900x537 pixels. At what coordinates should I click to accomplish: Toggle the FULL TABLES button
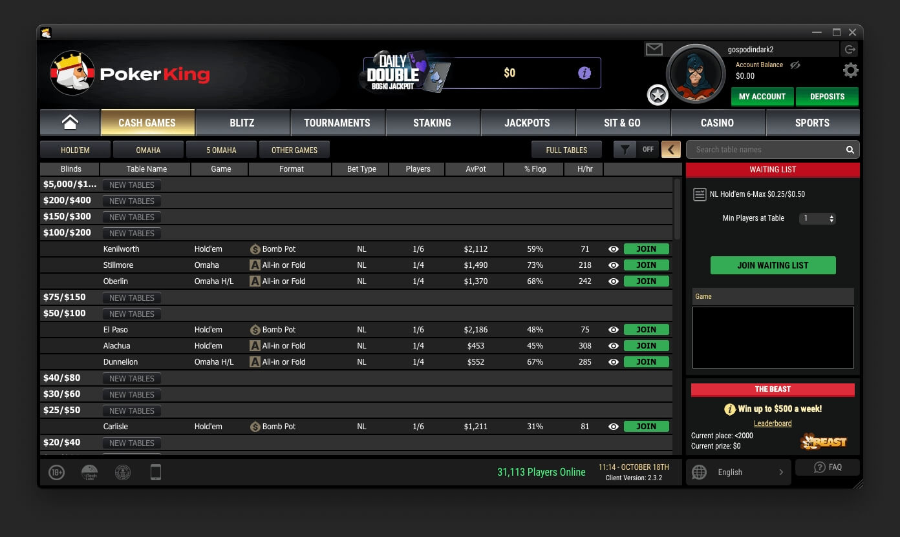(566, 150)
